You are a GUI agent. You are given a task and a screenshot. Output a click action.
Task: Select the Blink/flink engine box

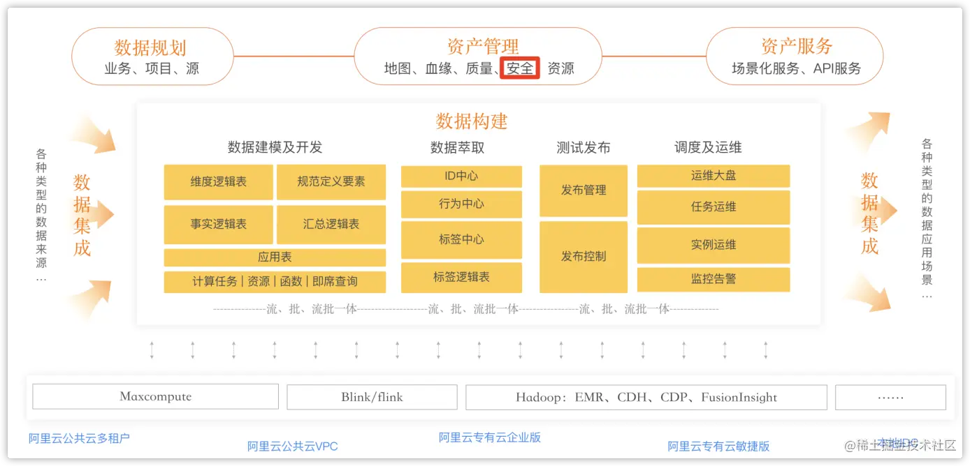pos(372,397)
